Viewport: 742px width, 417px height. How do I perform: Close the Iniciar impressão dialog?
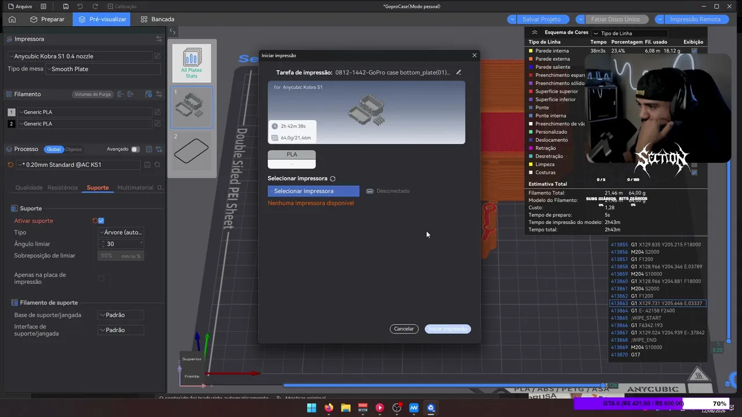pyautogui.click(x=474, y=55)
